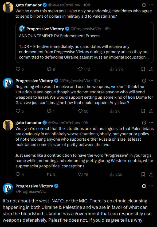View analytics showing 8.8K views
This screenshot has width=157, height=227.
[x=116, y=69]
